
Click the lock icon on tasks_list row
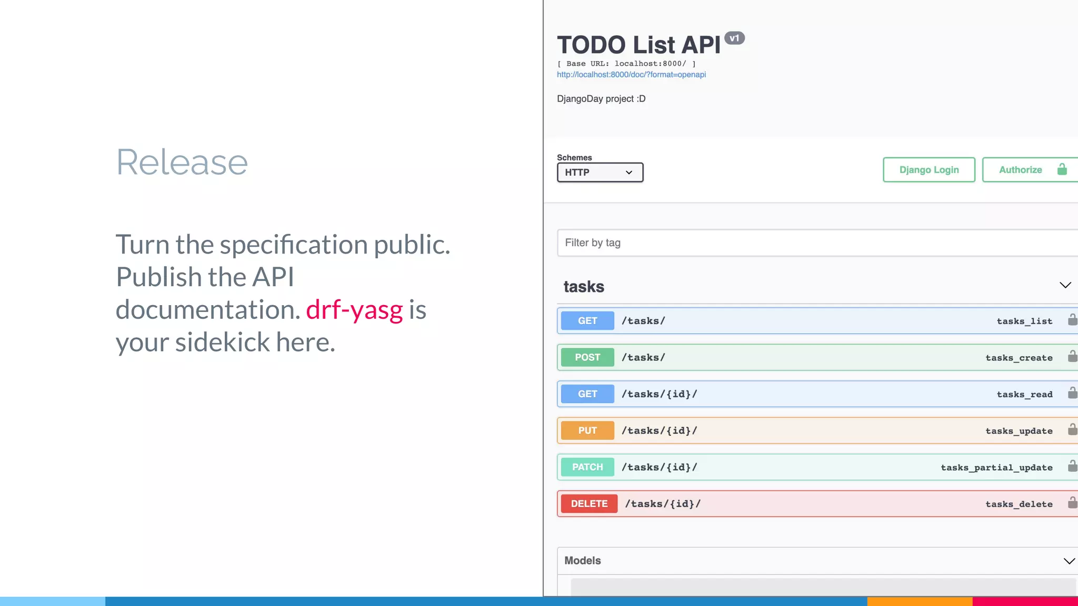tap(1072, 319)
